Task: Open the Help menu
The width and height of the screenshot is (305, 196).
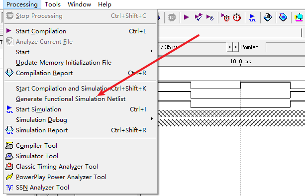Action: pyautogui.click(x=104, y=4)
